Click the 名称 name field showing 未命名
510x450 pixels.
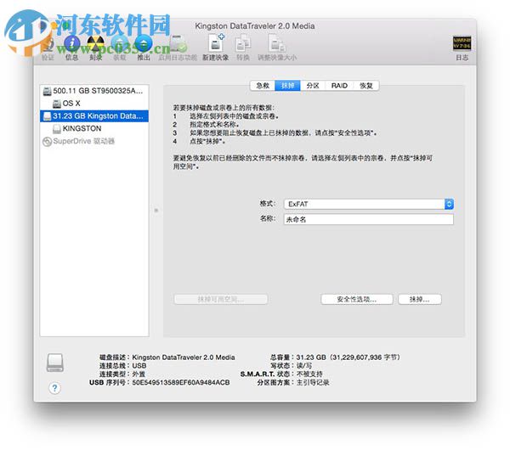369,219
